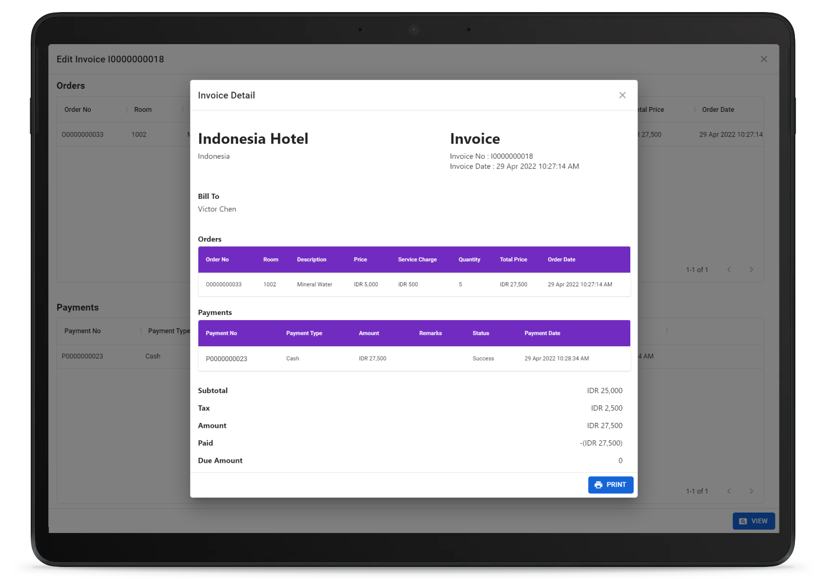Image resolution: width=828 pixels, height=579 pixels.
Task: Click the Order Date header in background table
Action: 717,110
